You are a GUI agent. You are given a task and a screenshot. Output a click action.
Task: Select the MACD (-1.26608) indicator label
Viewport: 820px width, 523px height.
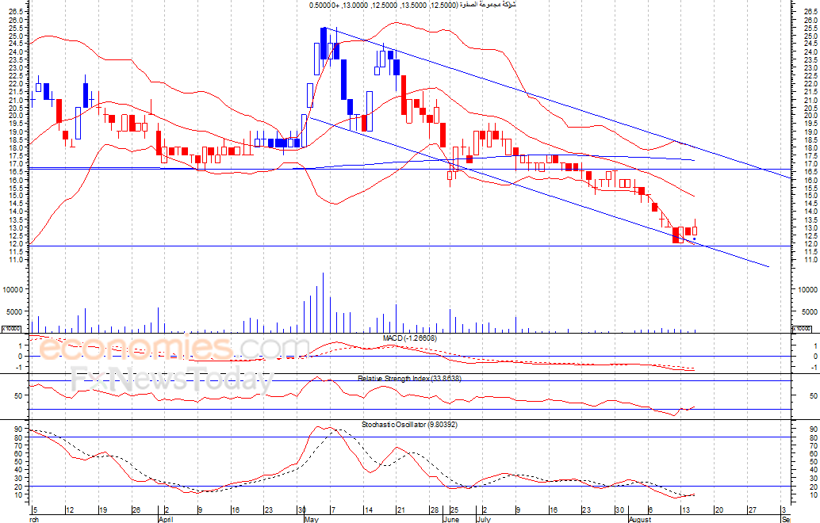409,338
